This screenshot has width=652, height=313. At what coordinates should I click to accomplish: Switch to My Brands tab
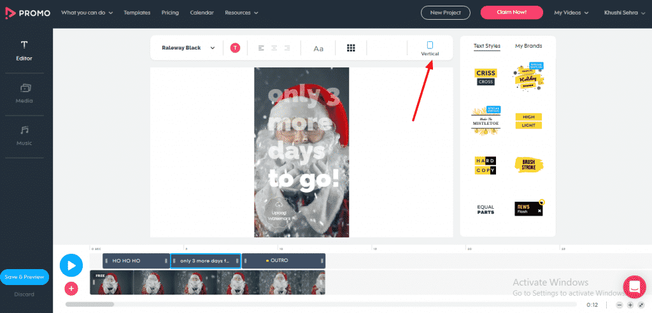pos(528,46)
